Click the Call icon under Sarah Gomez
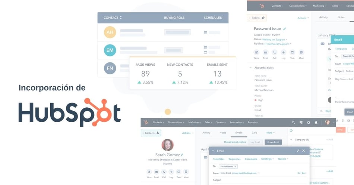The image size is (354, 185). [x=164, y=172]
